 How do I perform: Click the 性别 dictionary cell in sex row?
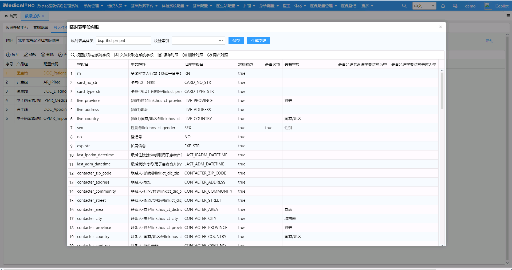(309, 128)
